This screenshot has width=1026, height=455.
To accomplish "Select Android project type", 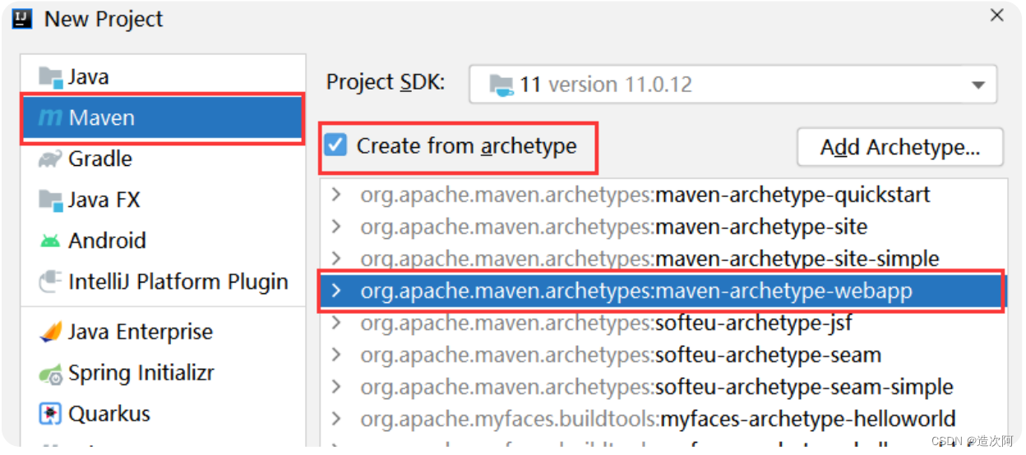I will click(x=163, y=241).
